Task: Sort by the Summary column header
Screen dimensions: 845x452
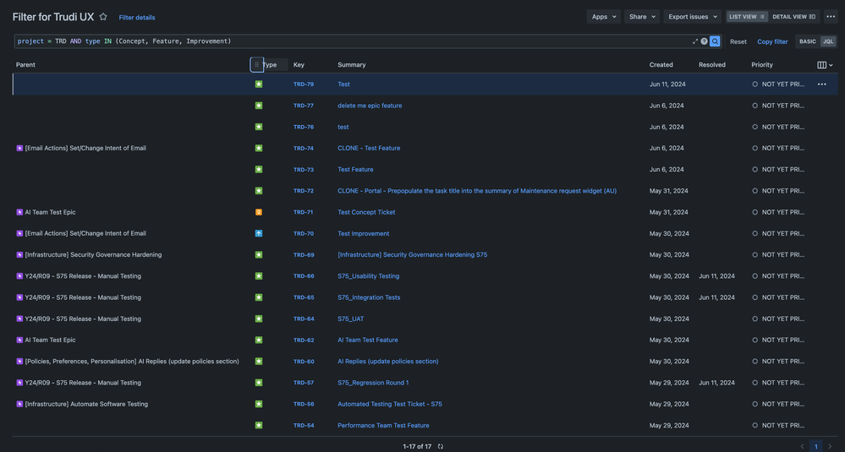Action: point(351,65)
